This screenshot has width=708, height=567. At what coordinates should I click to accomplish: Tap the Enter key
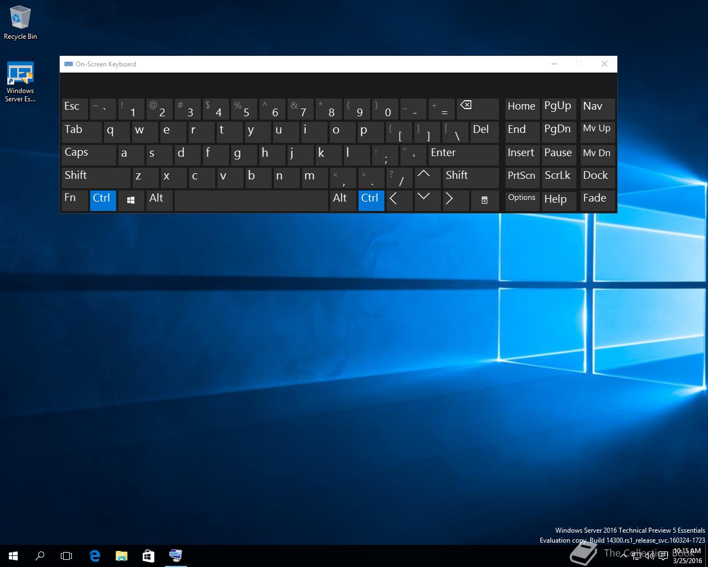(464, 155)
